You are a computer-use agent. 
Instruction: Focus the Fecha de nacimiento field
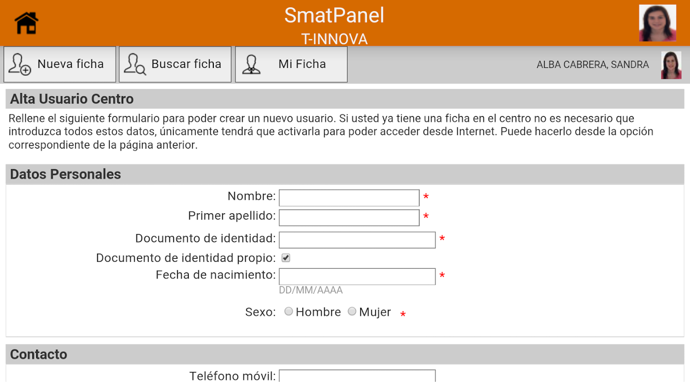coord(357,276)
